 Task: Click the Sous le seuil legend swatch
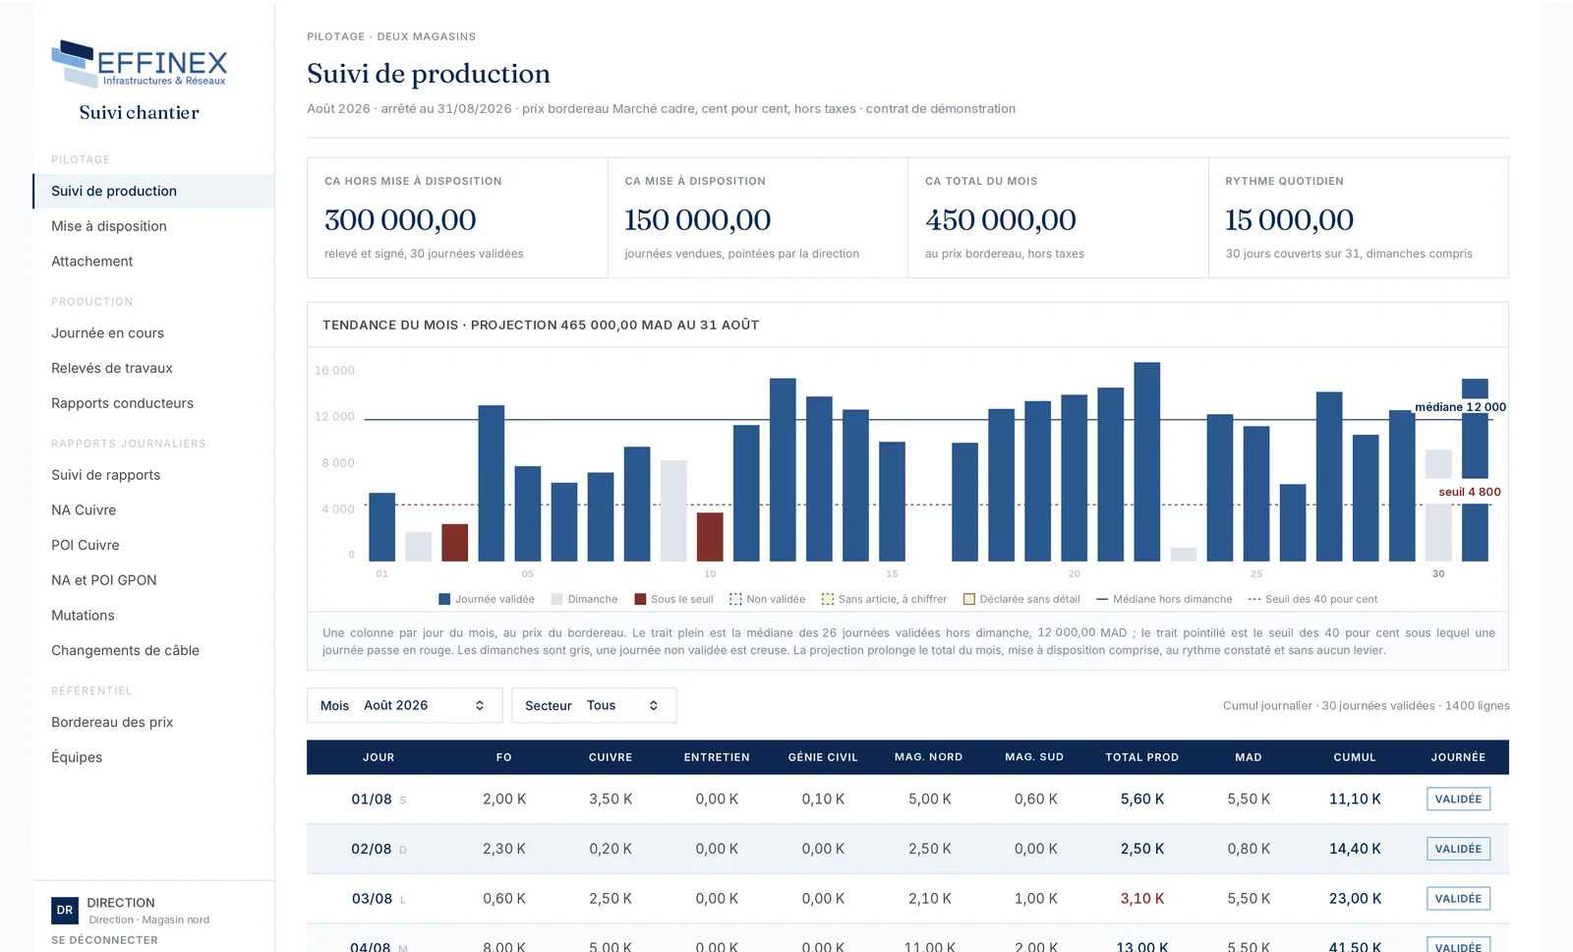(x=640, y=599)
